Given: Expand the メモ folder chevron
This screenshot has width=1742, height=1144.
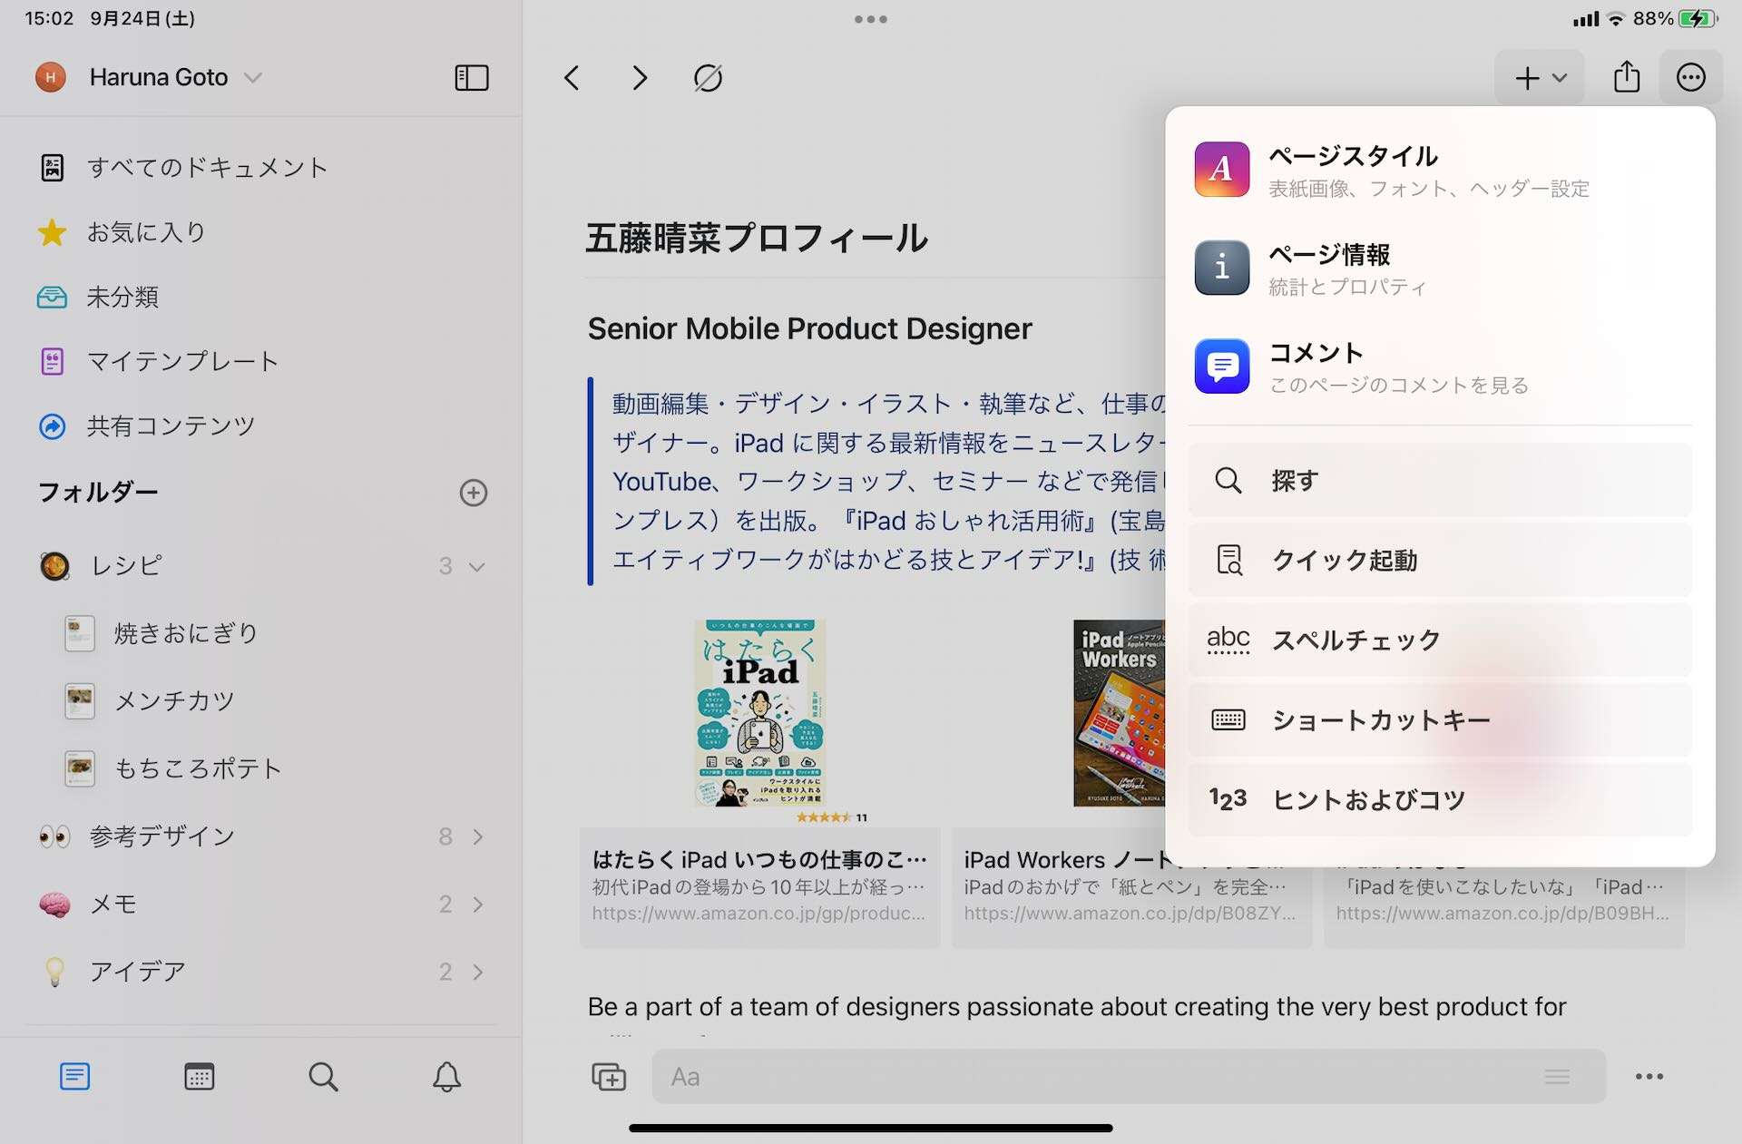Looking at the screenshot, I should [x=478, y=904].
